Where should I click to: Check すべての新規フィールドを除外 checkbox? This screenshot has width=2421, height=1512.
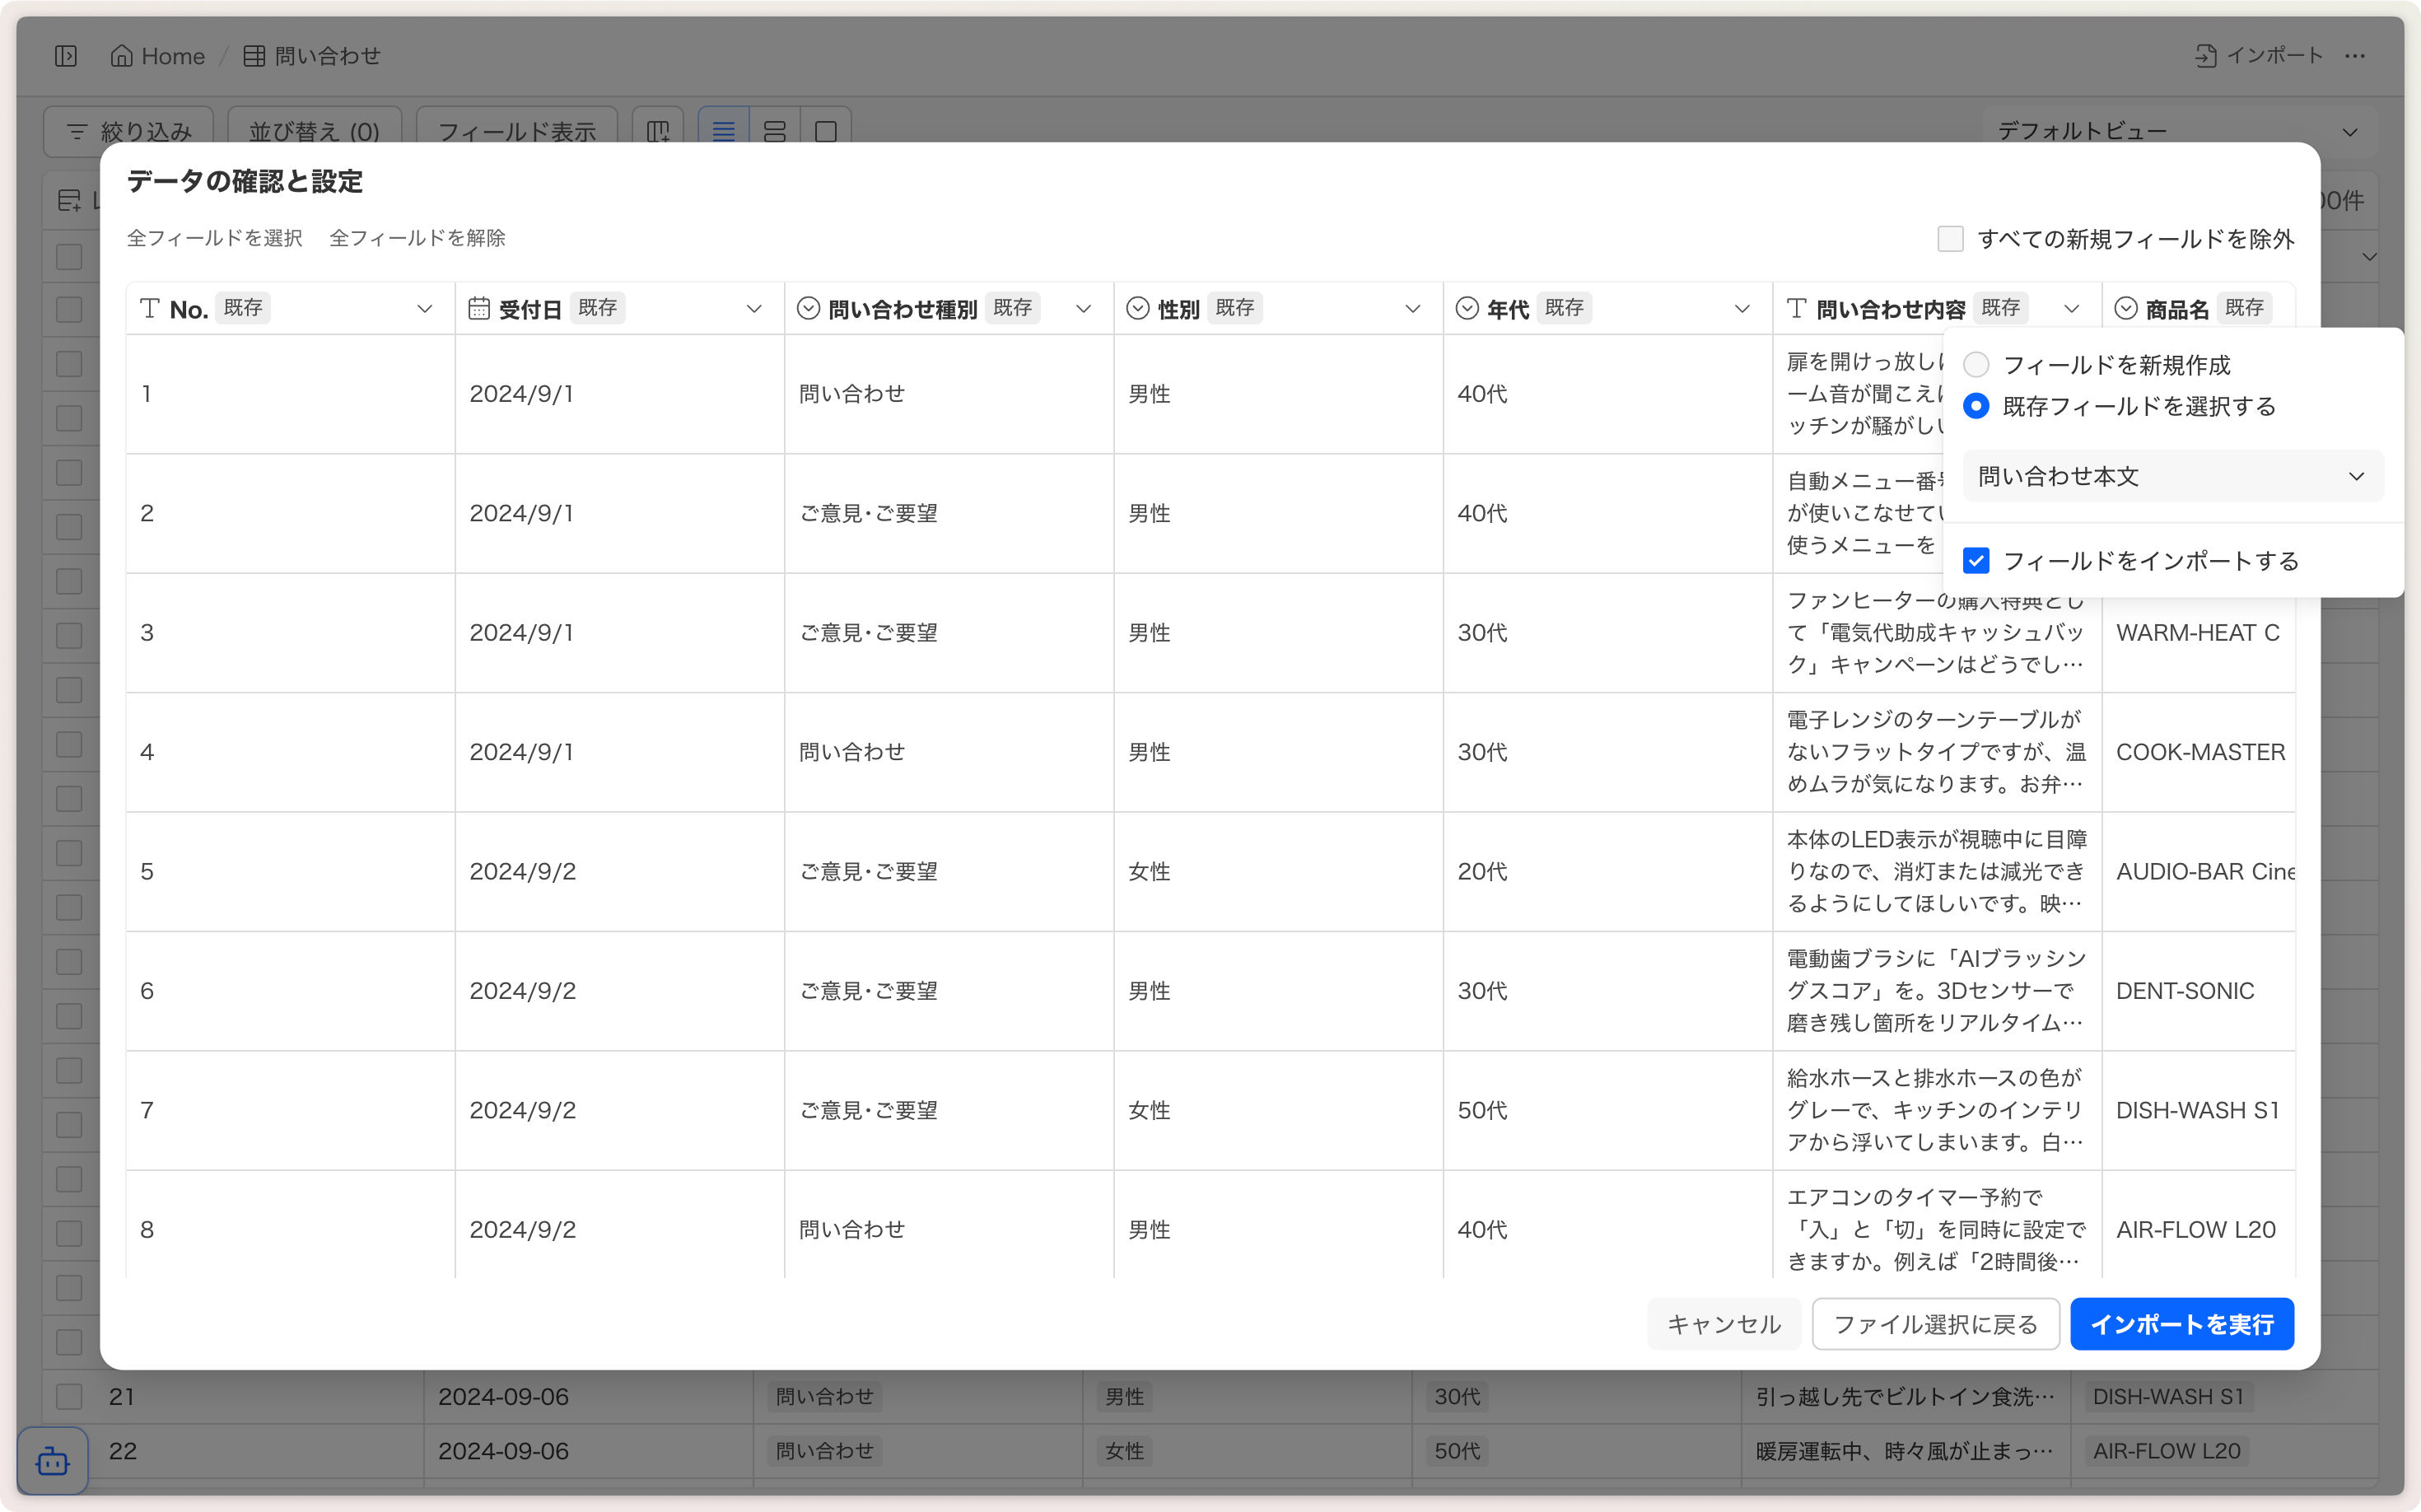tap(1950, 239)
